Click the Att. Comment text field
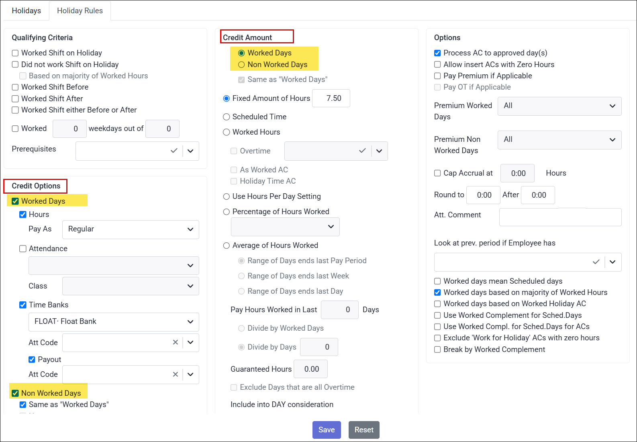The image size is (637, 442). click(x=560, y=217)
